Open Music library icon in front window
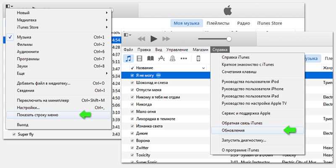Screen dimensions: 336x168 coord(129,58)
